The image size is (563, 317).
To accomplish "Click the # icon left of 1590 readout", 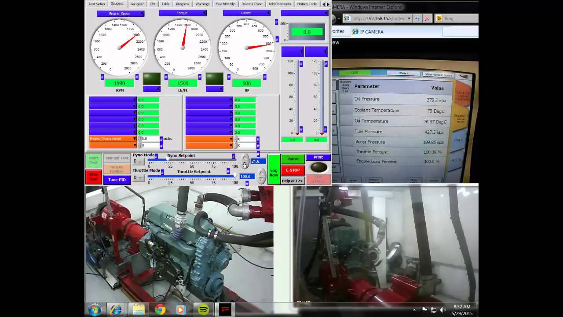I will click(x=166, y=77).
